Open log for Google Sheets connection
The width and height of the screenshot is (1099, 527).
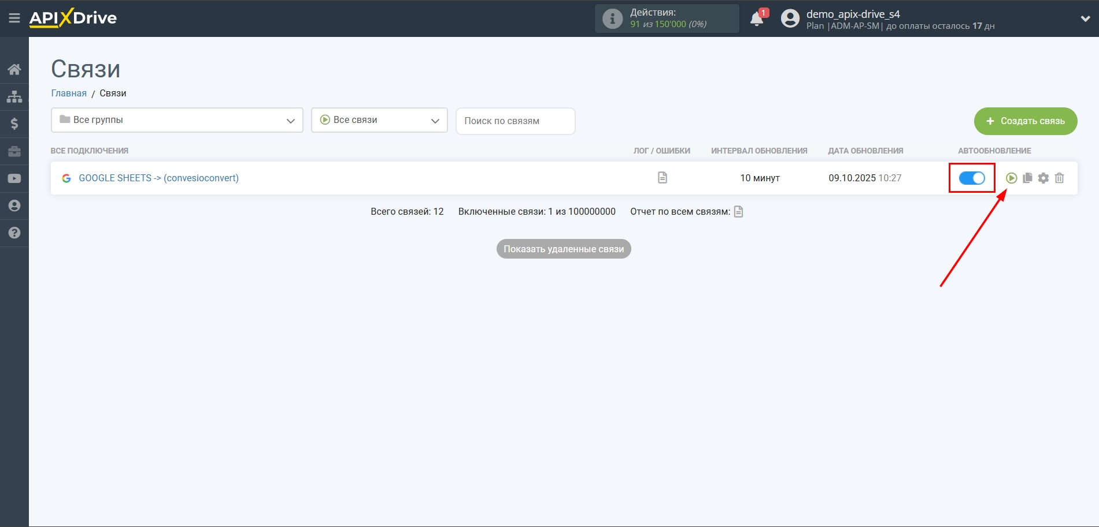(663, 178)
